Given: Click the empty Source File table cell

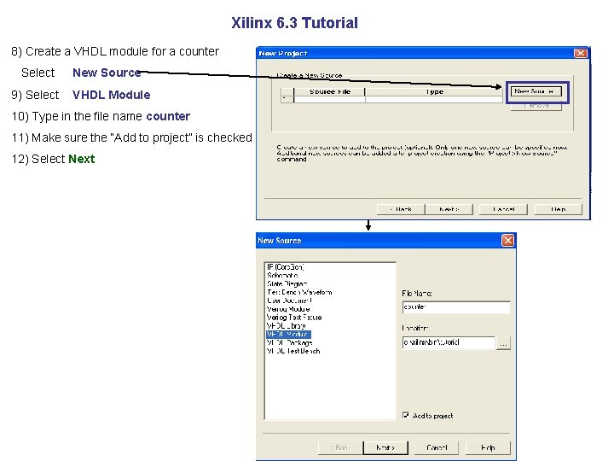Looking at the screenshot, I should tap(329, 100).
